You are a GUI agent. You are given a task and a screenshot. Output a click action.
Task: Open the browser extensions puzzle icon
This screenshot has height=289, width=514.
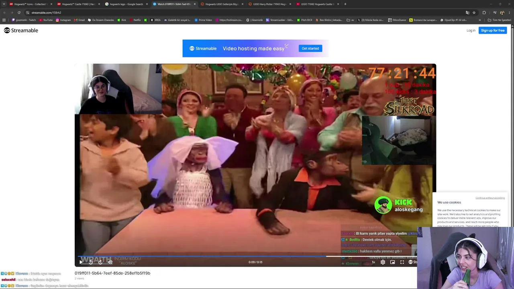[484, 12]
